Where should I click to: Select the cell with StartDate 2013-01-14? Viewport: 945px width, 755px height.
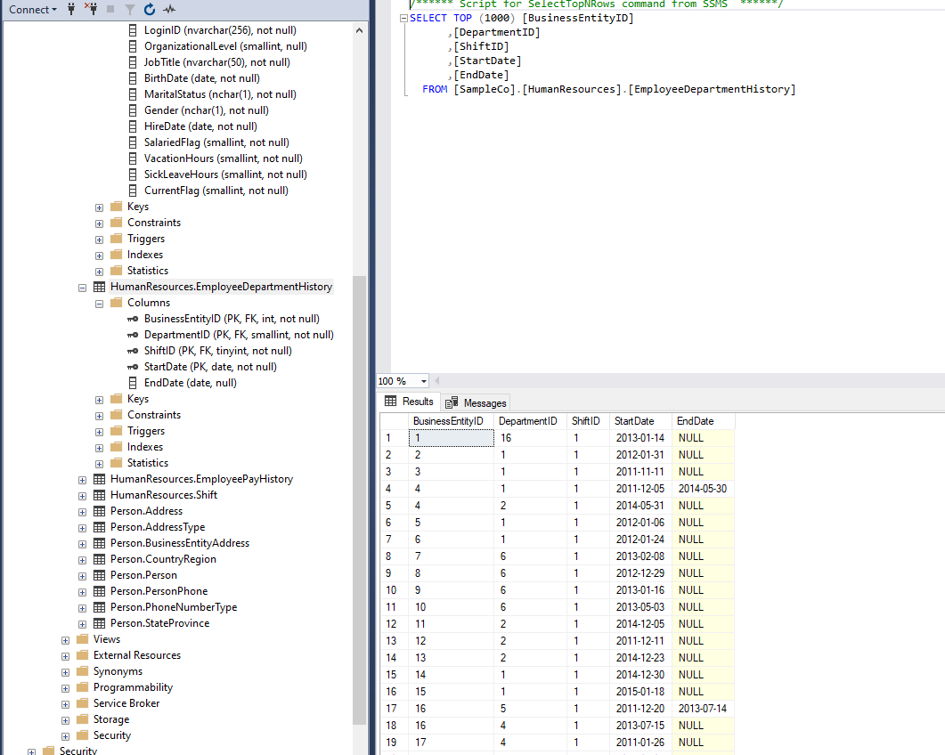(640, 438)
